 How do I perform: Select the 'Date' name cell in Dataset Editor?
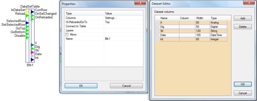(169, 35)
